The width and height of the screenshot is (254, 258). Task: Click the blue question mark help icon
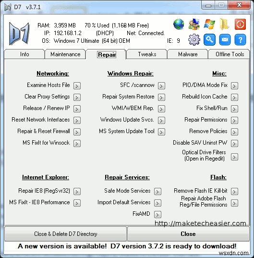240,40
